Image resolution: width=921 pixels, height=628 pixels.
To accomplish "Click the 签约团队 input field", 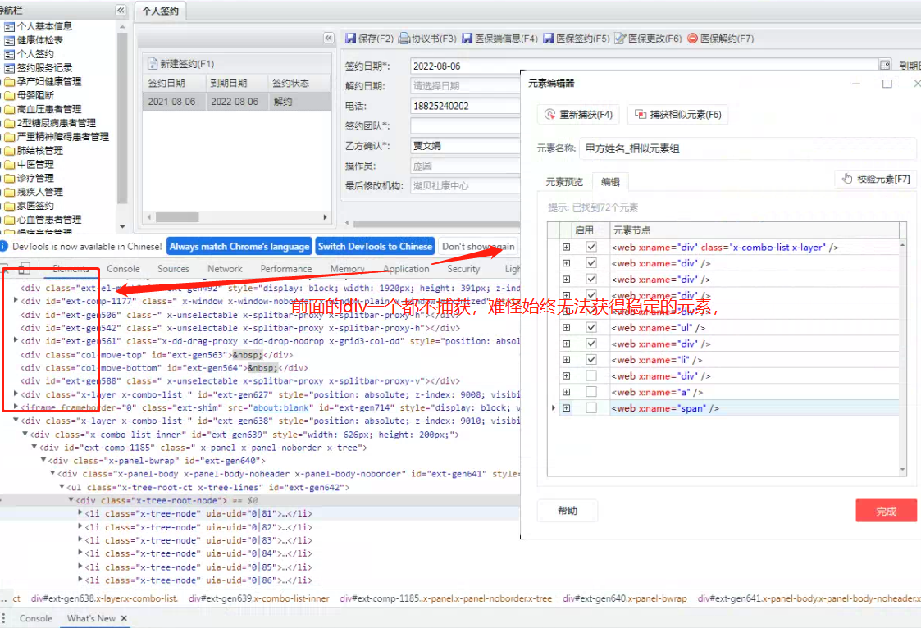I will pos(465,126).
